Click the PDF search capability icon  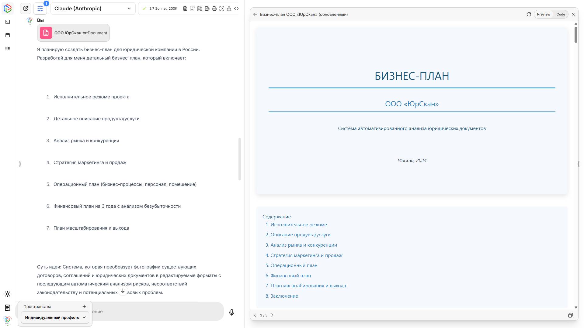[x=192, y=9]
